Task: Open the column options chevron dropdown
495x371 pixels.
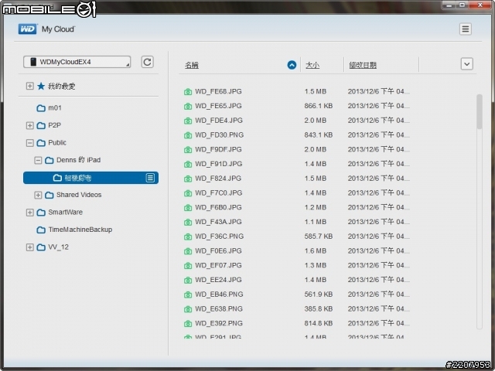Action: click(466, 64)
